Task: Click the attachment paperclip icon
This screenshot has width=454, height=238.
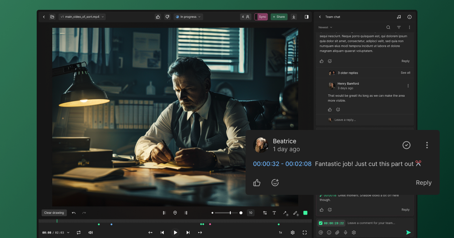Action: [337, 232]
